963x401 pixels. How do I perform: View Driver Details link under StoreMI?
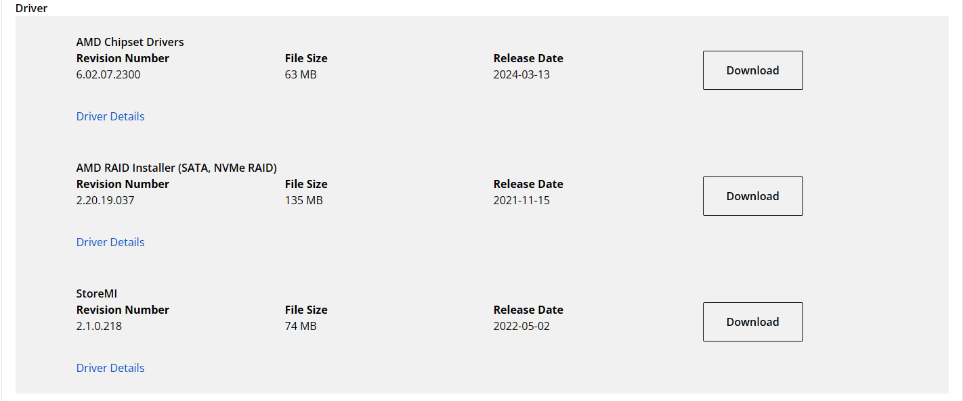110,368
